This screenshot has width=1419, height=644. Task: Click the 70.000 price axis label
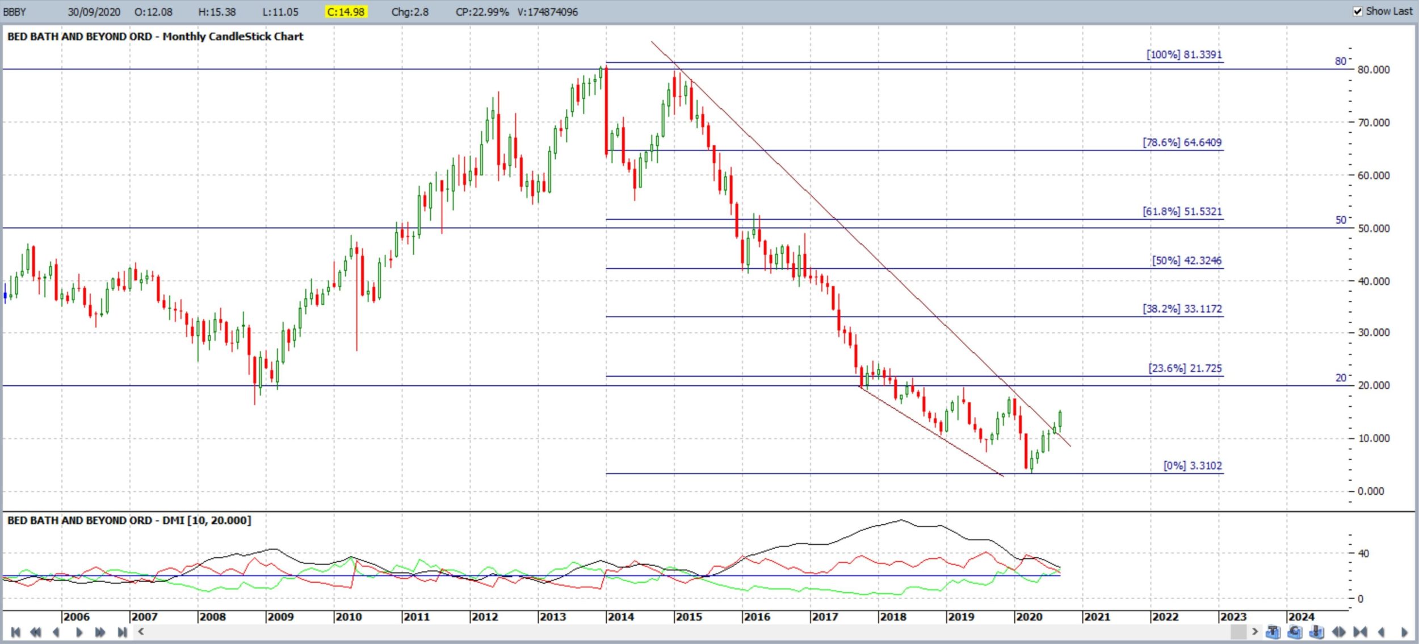(x=1374, y=123)
